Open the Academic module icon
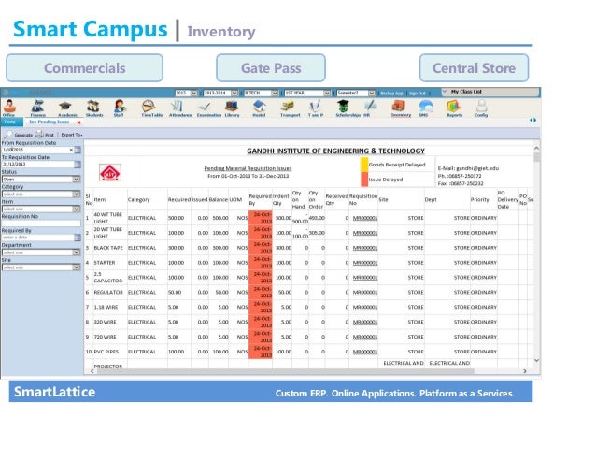596x461 pixels. coord(66,108)
